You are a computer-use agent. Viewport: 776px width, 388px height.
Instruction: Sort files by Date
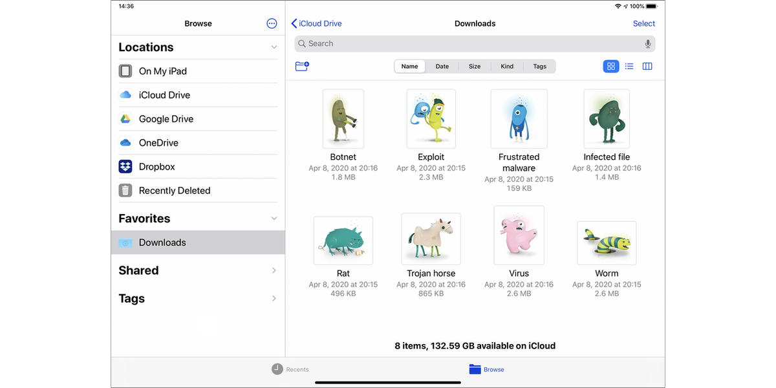[442, 66]
